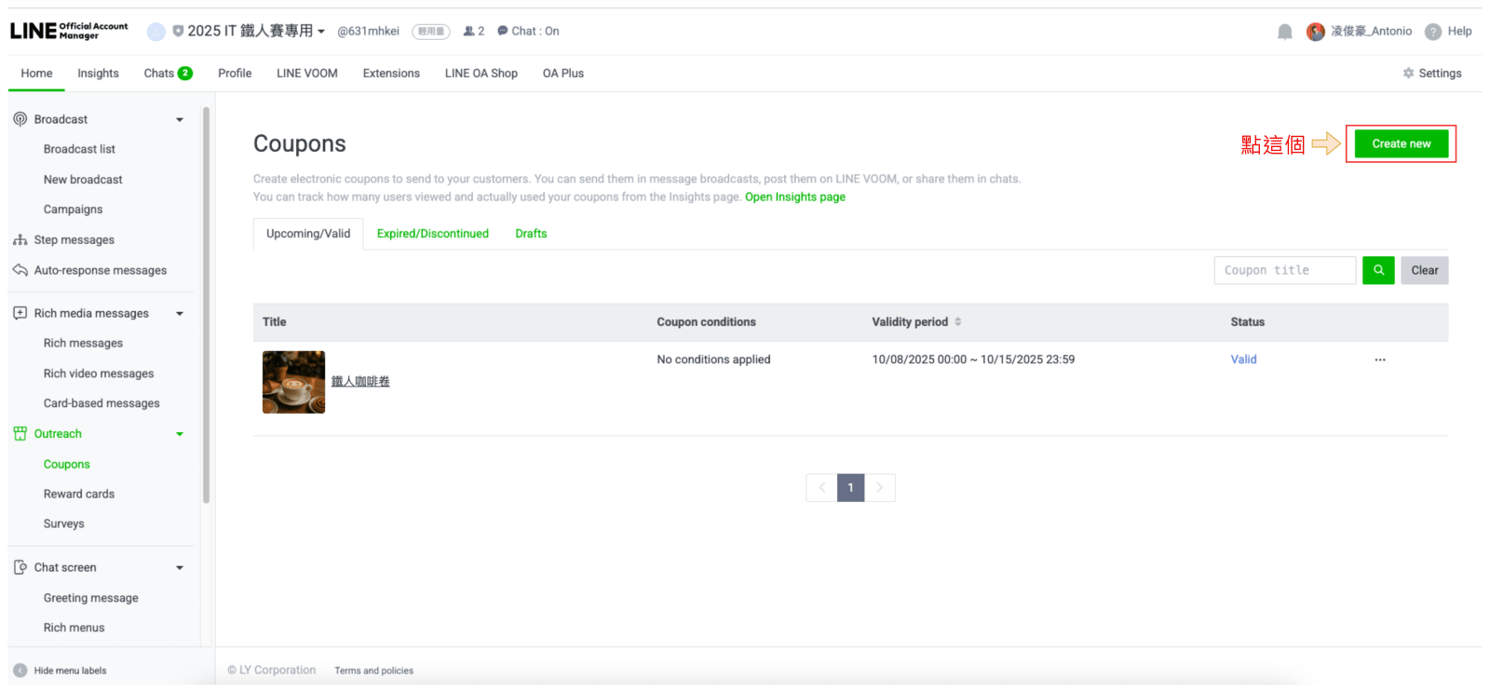Open the Chats tab
This screenshot has width=1490, height=692.
pyautogui.click(x=168, y=74)
